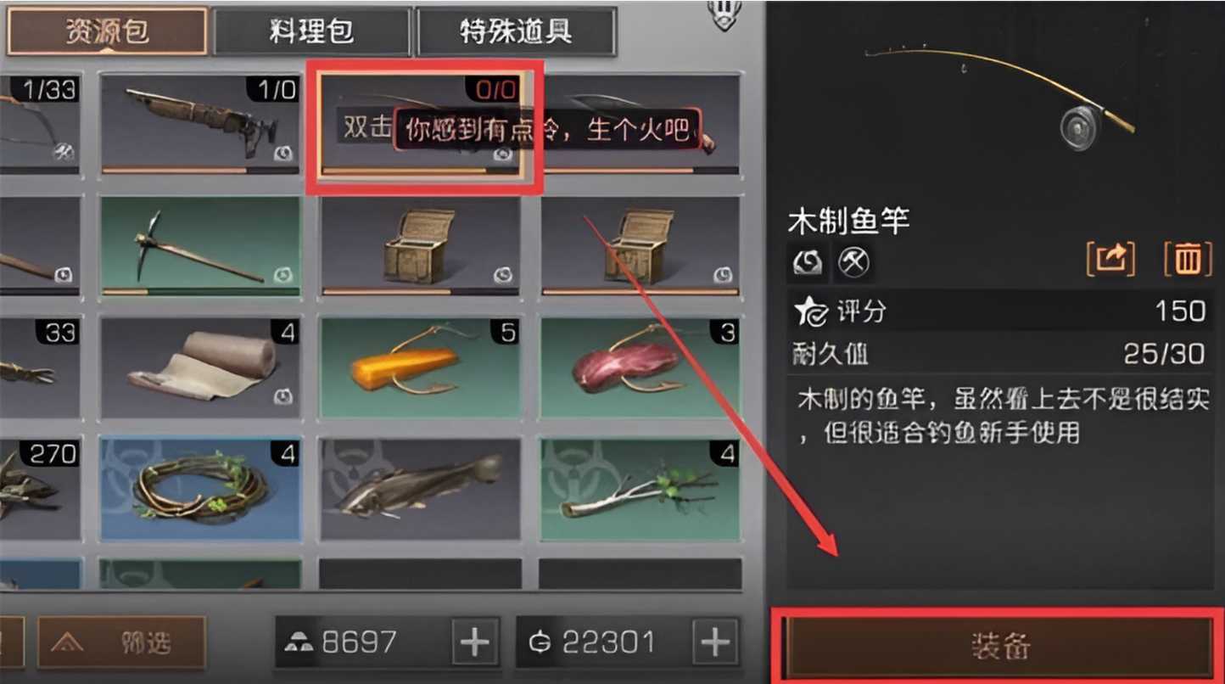Open the second wooden chest item
1225x684 pixels.
point(640,246)
